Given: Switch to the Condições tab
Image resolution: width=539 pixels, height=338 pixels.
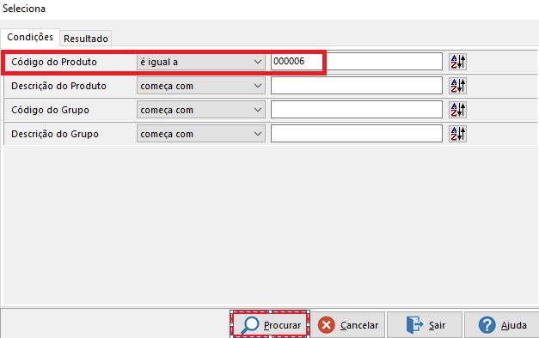Looking at the screenshot, I should tap(30, 37).
